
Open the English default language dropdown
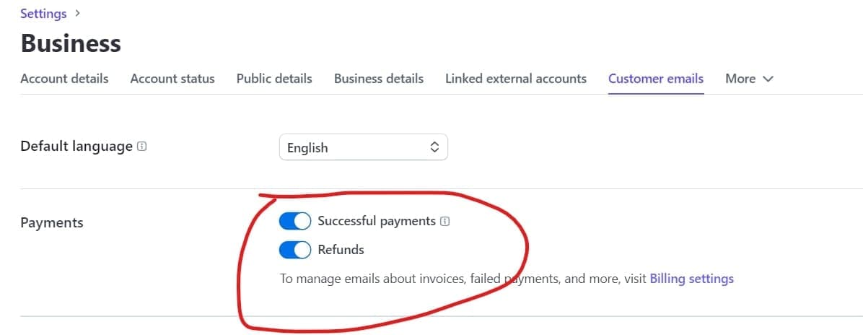tap(363, 147)
